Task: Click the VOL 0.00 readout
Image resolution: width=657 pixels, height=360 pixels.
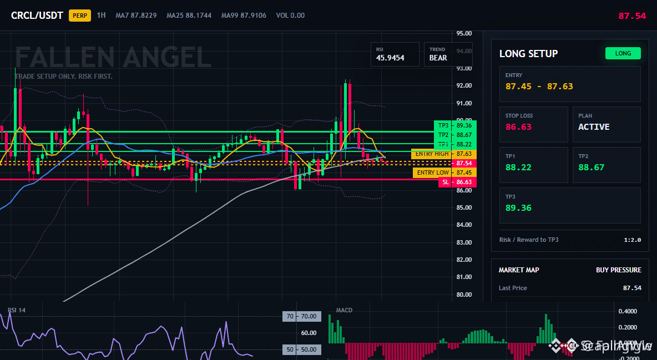Action: (290, 15)
